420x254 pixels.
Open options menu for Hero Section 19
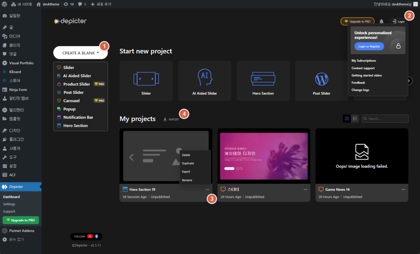click(207, 189)
